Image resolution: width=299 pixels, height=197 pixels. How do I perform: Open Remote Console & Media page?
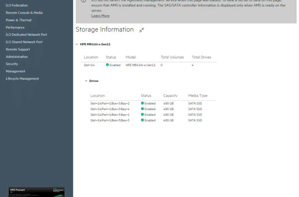pos(24,13)
